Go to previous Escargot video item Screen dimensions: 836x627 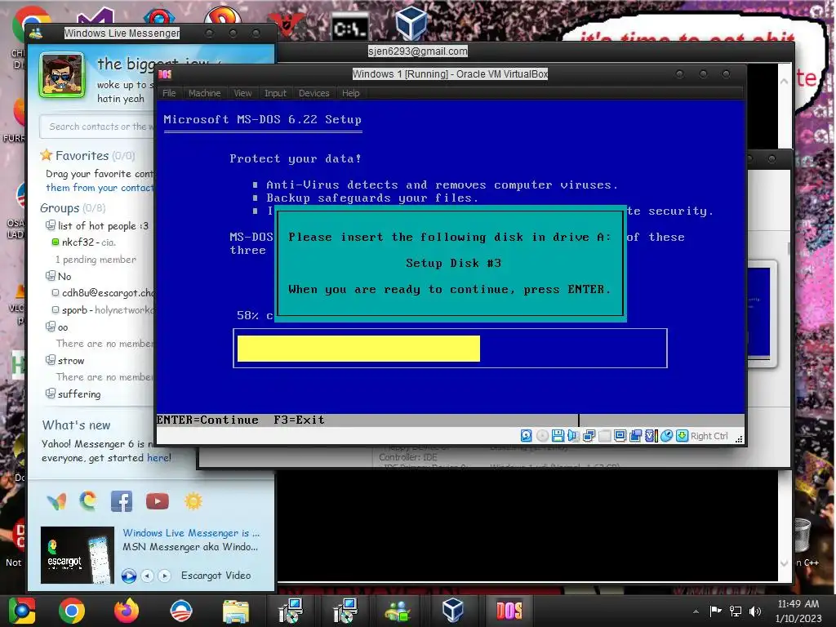tap(148, 576)
